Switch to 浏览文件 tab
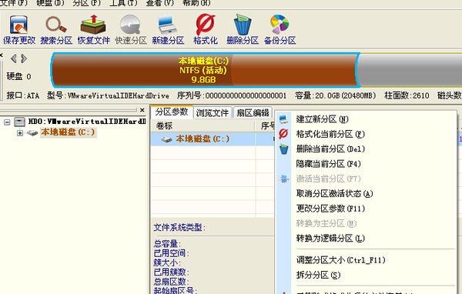 (x=213, y=112)
